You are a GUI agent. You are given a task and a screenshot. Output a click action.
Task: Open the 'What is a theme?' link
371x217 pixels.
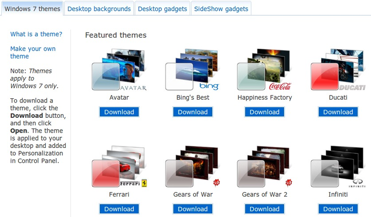[x=36, y=34]
